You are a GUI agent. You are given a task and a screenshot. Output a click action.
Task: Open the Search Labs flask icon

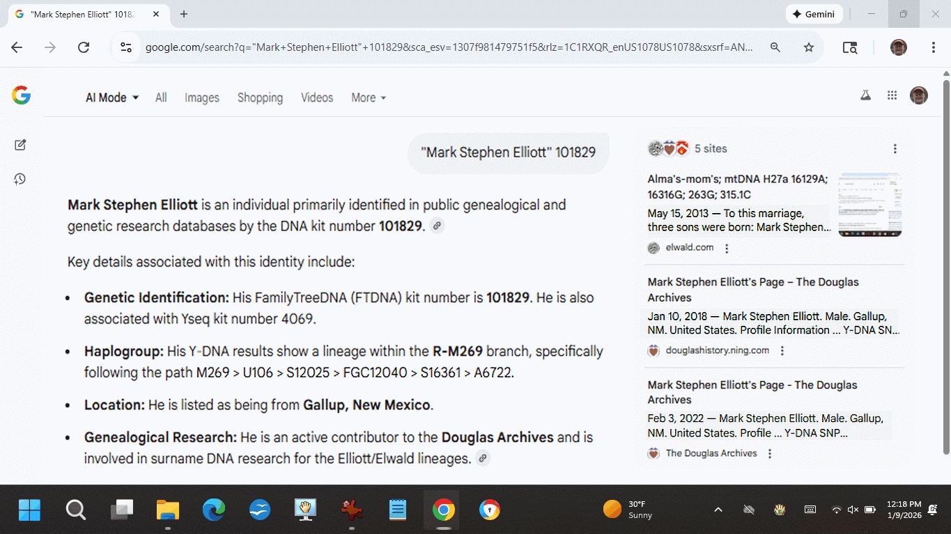tap(865, 96)
